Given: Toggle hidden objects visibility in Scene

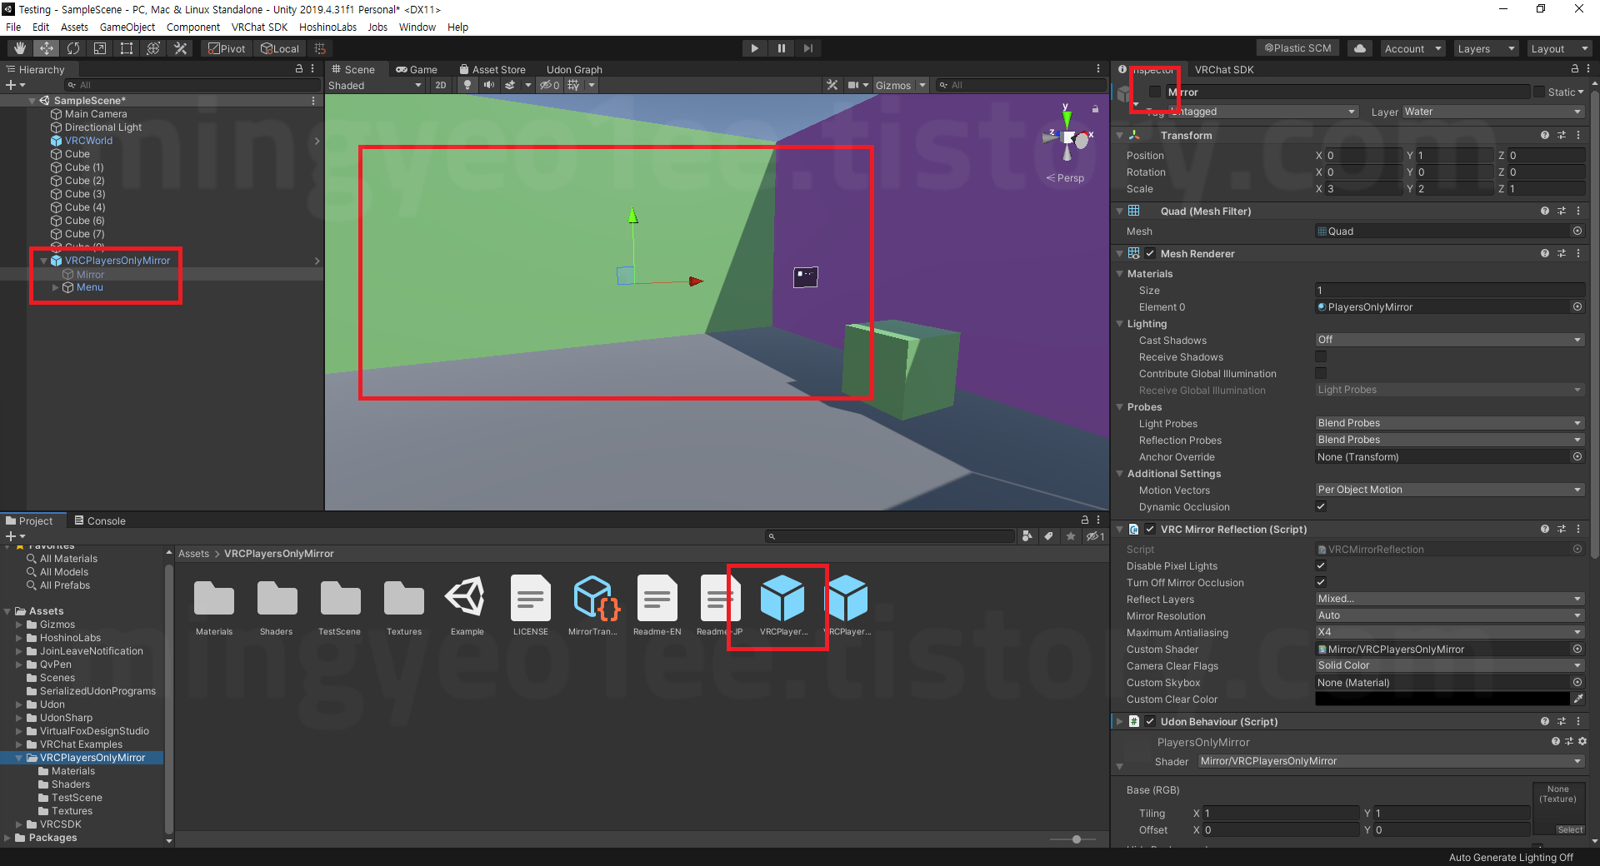Looking at the screenshot, I should [x=549, y=85].
